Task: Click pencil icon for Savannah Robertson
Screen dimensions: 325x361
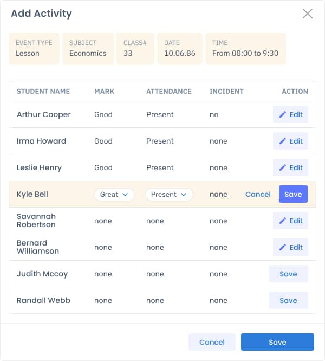Action: pos(282,221)
